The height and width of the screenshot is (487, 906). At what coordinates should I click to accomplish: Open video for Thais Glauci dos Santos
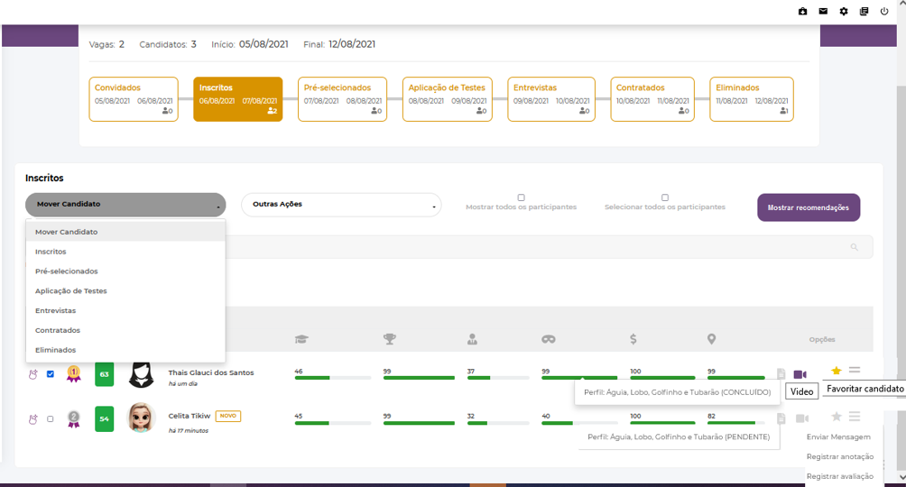click(x=800, y=373)
